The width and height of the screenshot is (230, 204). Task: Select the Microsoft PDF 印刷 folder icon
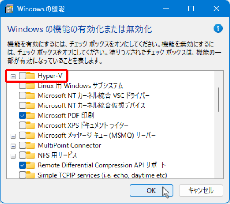click(x=31, y=116)
